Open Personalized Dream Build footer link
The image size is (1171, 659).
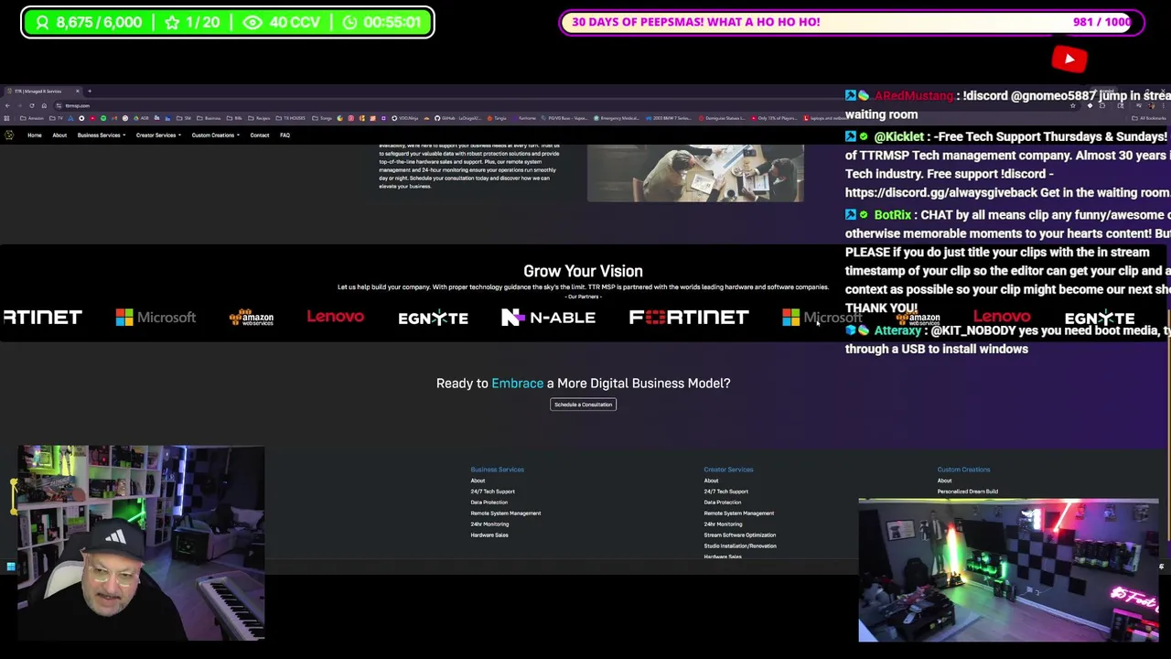point(967,492)
